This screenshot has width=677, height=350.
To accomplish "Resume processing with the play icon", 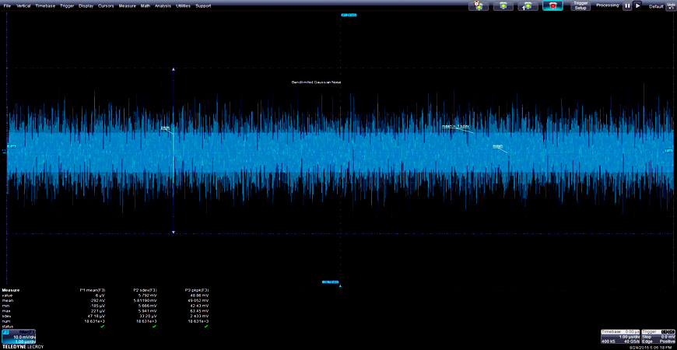I will [638, 5].
